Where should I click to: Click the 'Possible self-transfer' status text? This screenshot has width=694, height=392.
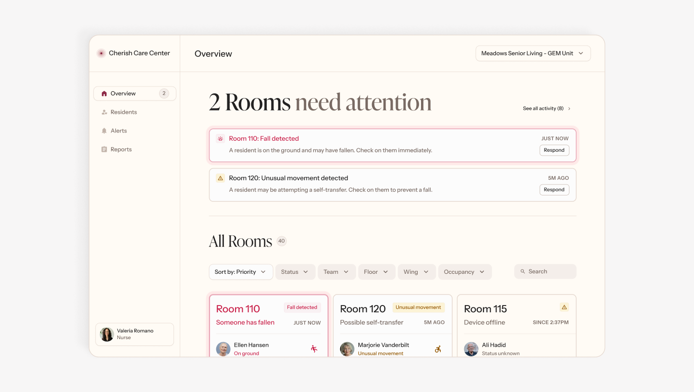coord(372,322)
